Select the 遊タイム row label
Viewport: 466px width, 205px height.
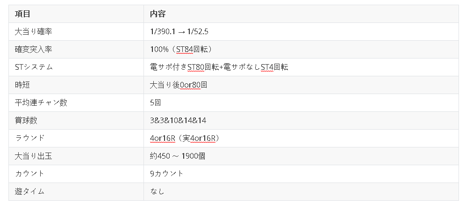pos(30,191)
